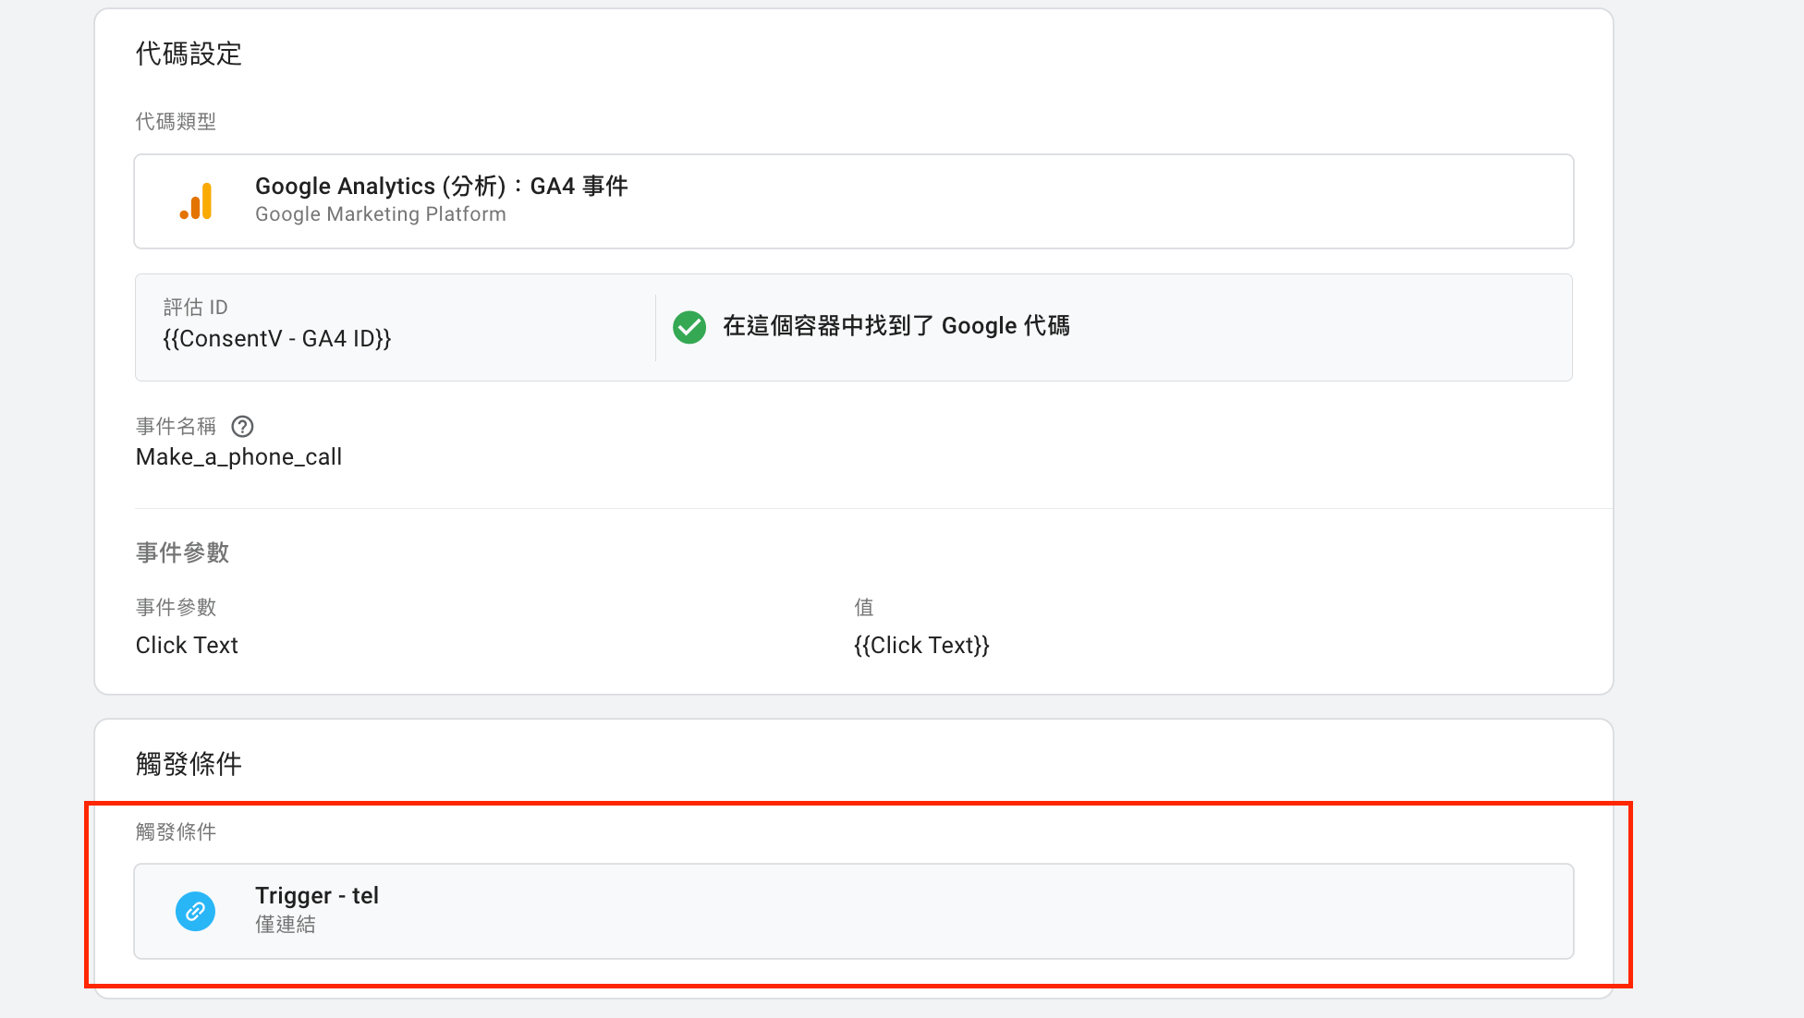Click the 評估 ID label

point(195,307)
